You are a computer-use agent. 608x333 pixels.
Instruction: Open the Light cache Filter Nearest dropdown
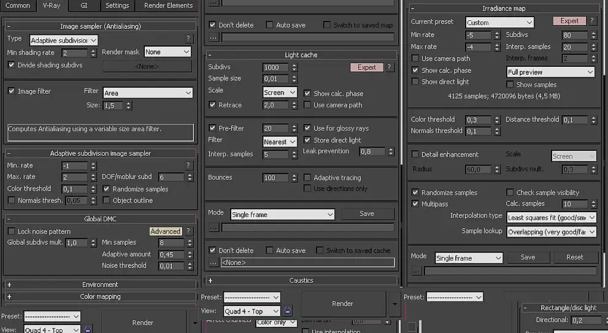[280, 142]
